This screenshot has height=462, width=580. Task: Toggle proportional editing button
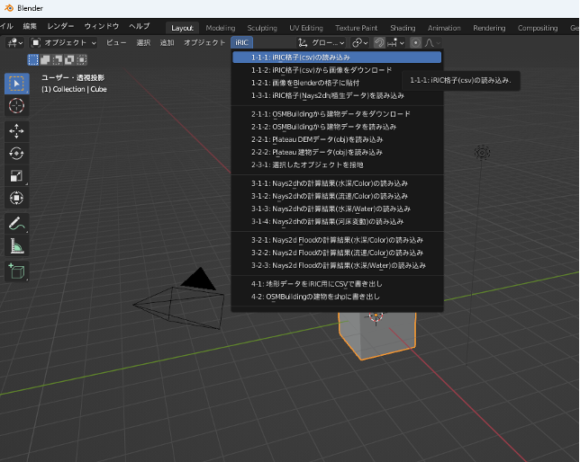[416, 43]
